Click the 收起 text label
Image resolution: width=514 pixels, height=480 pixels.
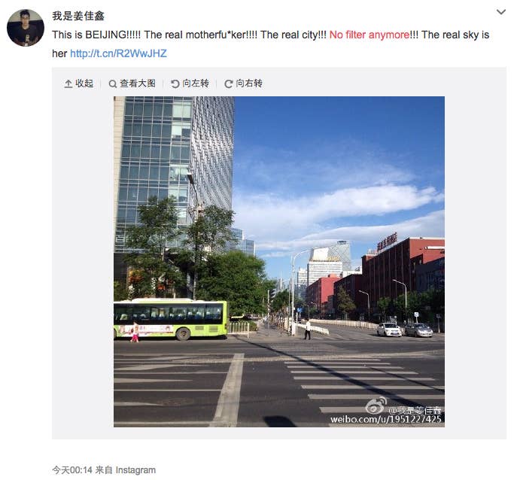(84, 84)
